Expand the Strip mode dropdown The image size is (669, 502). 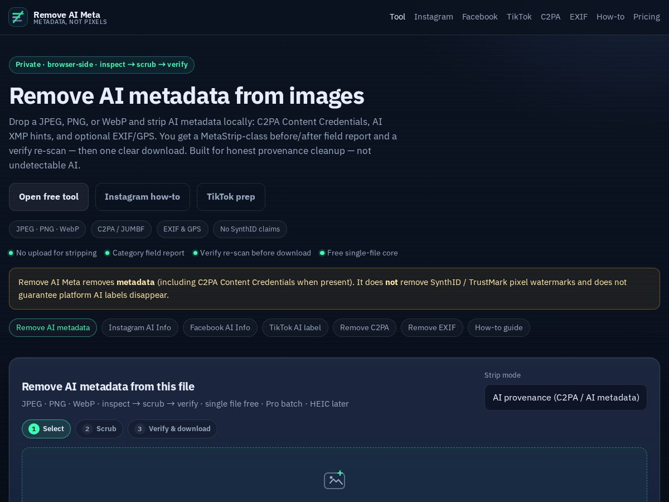pos(566,398)
